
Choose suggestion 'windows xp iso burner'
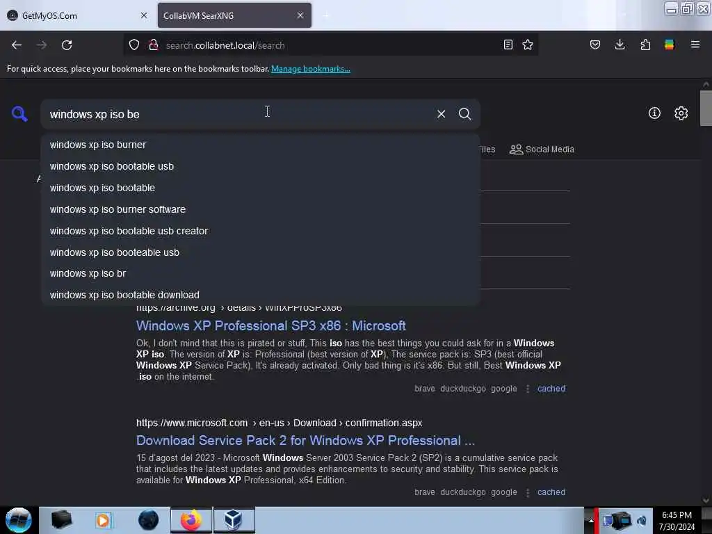[261, 145]
